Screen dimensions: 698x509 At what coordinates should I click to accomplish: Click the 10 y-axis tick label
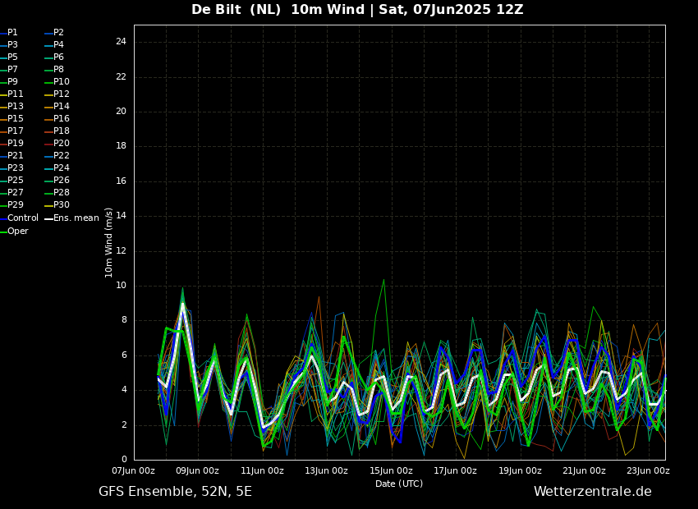(x=121, y=286)
